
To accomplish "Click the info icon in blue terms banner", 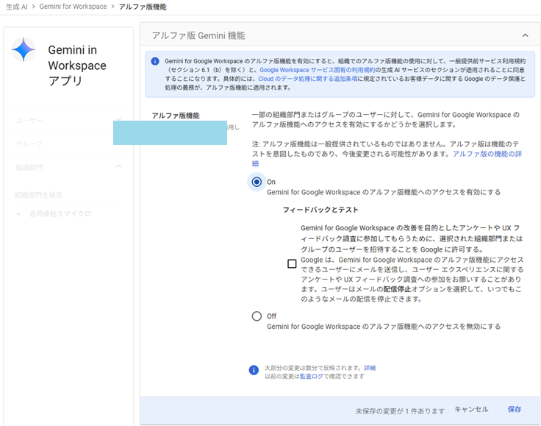I will tap(155, 62).
